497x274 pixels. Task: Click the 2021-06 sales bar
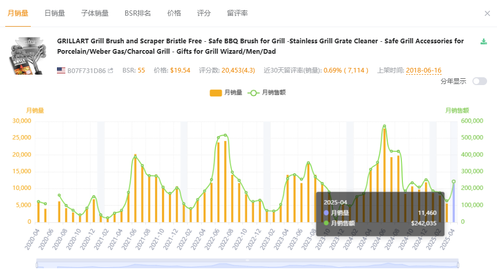(135, 188)
